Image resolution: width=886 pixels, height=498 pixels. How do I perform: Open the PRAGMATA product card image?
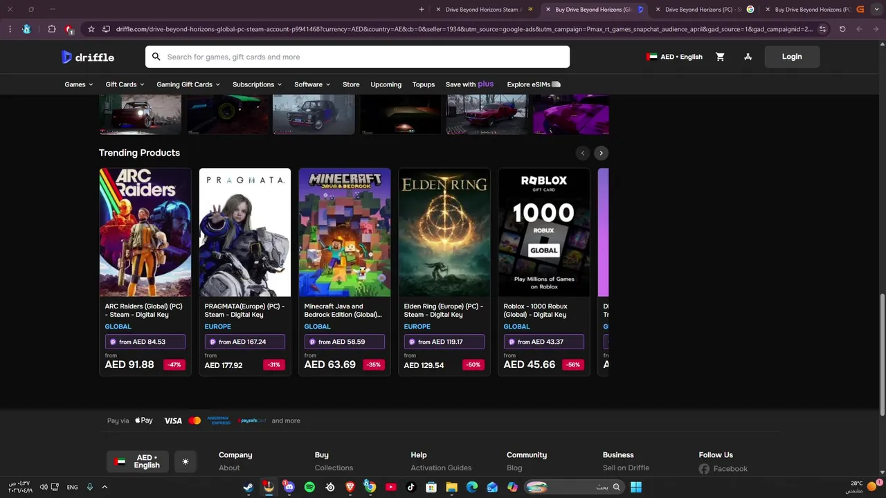(x=245, y=232)
